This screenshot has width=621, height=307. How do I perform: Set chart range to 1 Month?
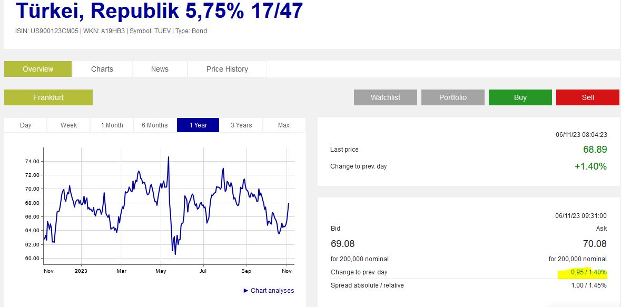(112, 125)
